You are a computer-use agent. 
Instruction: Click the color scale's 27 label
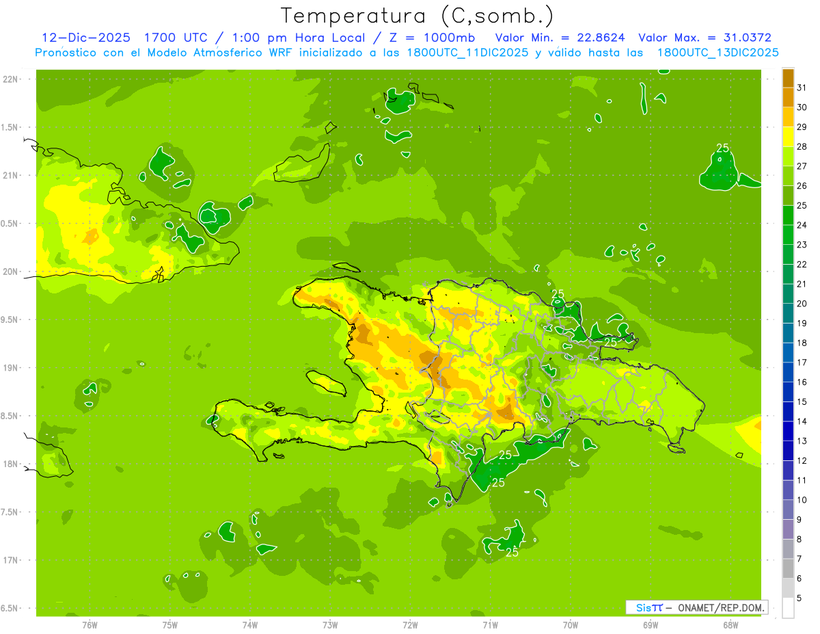802,166
